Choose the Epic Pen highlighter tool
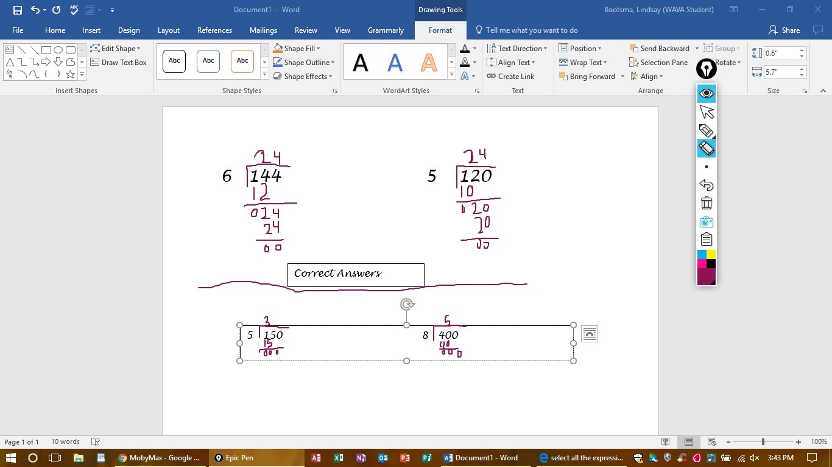This screenshot has height=467, width=832. (x=706, y=130)
